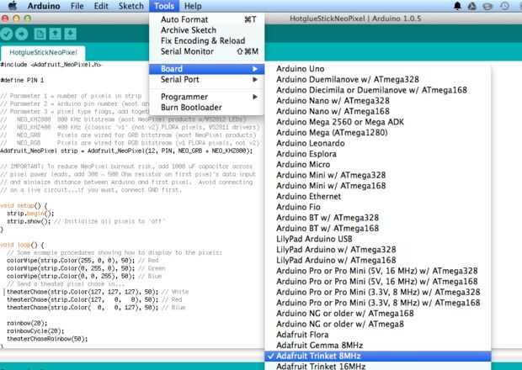Screen dimensions: 522x370
Task: Select LilyPad Arduino w/ ATmega168
Action: (x=378, y=261)
